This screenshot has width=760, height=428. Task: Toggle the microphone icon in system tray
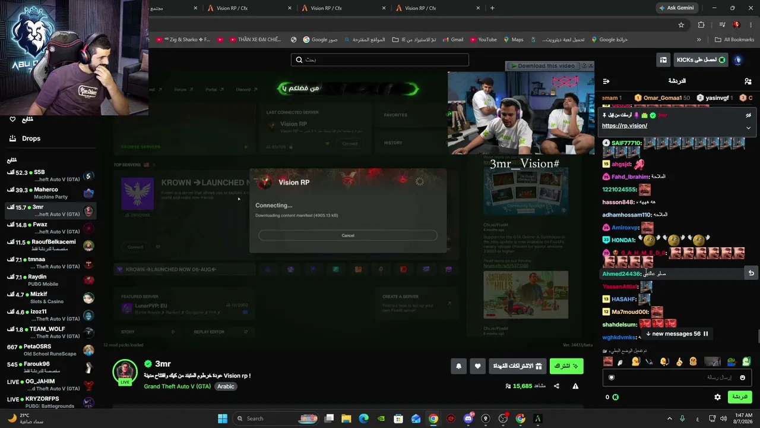click(x=682, y=418)
